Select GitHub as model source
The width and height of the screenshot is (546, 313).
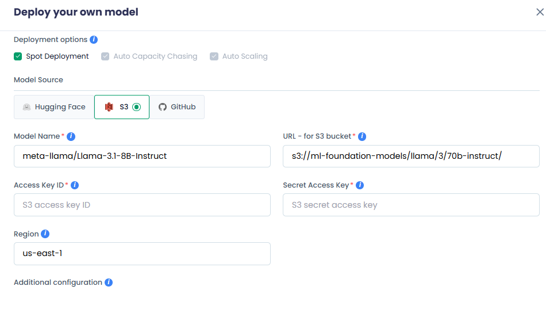[177, 107]
